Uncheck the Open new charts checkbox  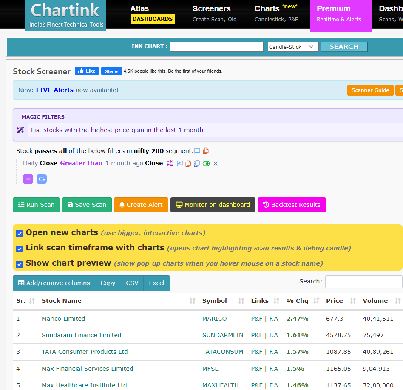pyautogui.click(x=20, y=233)
